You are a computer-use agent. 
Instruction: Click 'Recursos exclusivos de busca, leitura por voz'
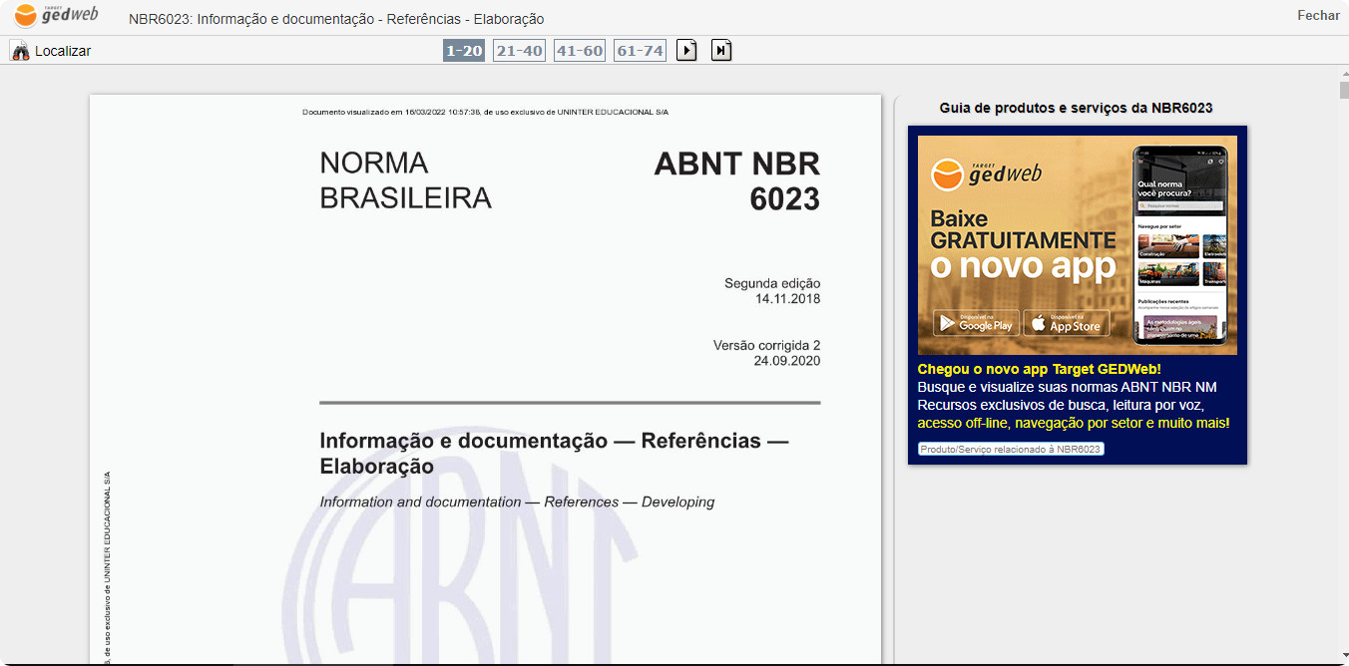(x=1061, y=405)
